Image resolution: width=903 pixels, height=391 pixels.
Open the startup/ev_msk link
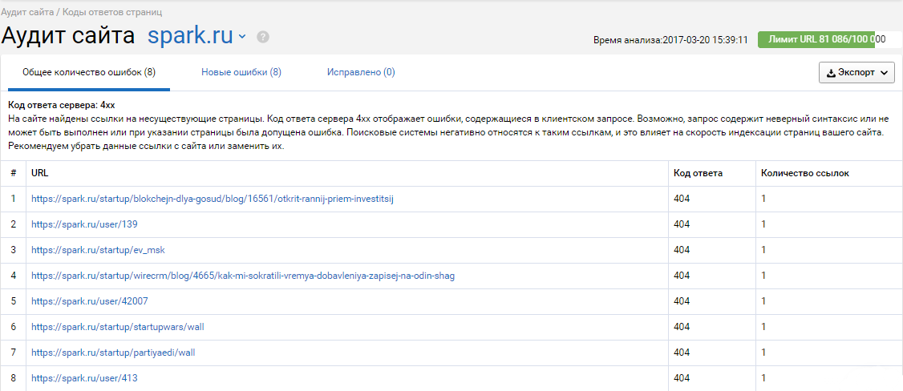click(99, 250)
